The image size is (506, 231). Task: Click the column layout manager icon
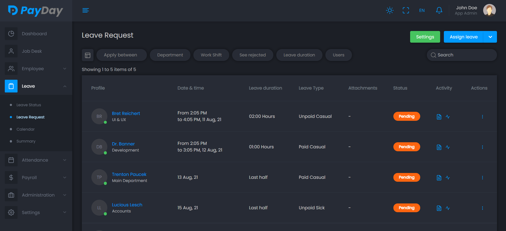click(88, 55)
